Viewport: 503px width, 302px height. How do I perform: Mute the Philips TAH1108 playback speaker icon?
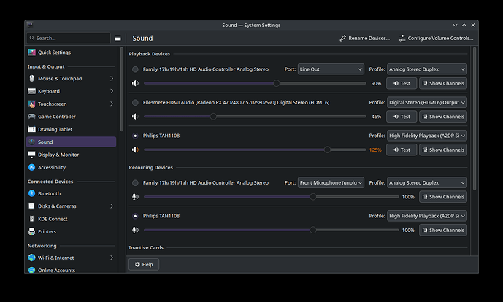click(135, 150)
